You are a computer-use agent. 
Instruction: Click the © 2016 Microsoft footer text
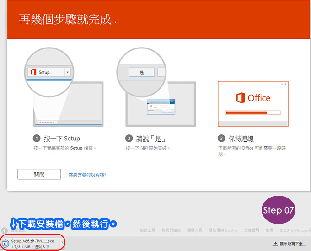point(295,230)
